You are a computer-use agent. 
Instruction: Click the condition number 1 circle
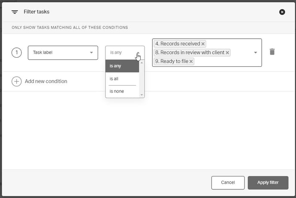[x=16, y=53]
